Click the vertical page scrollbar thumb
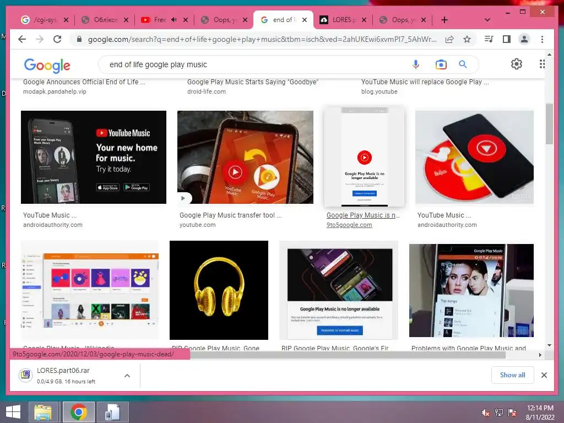This screenshot has height=423, width=564. [x=549, y=124]
